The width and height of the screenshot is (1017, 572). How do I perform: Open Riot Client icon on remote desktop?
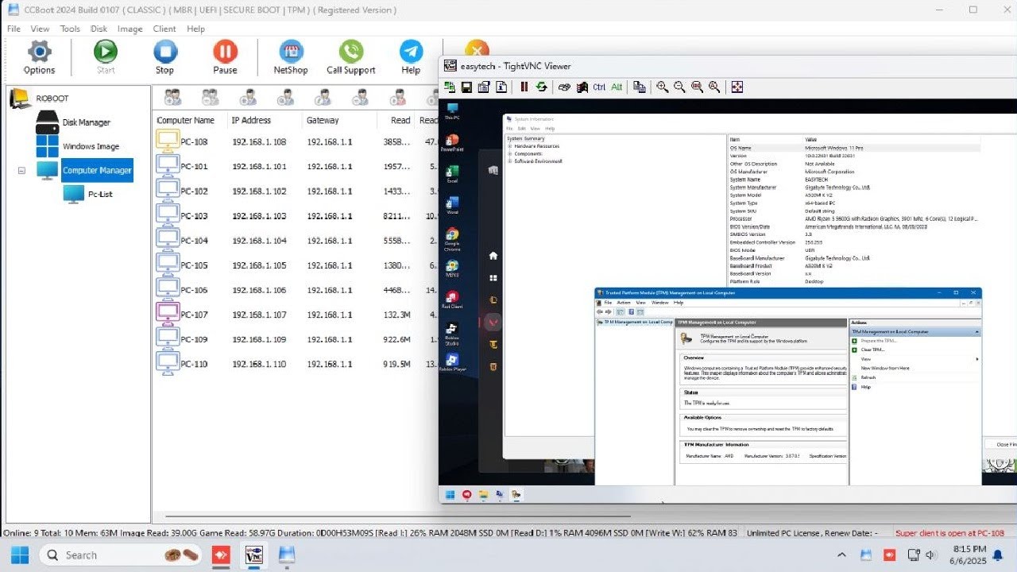click(451, 300)
